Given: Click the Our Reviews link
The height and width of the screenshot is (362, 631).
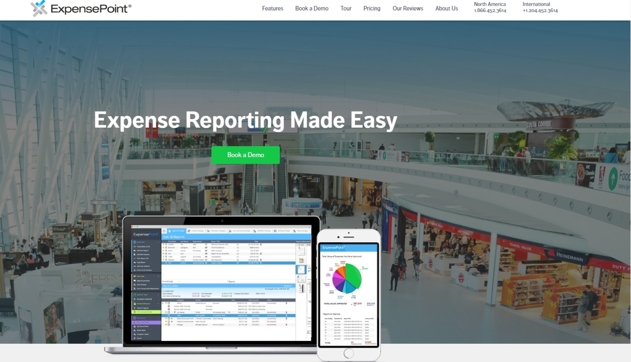Looking at the screenshot, I should [x=408, y=9].
